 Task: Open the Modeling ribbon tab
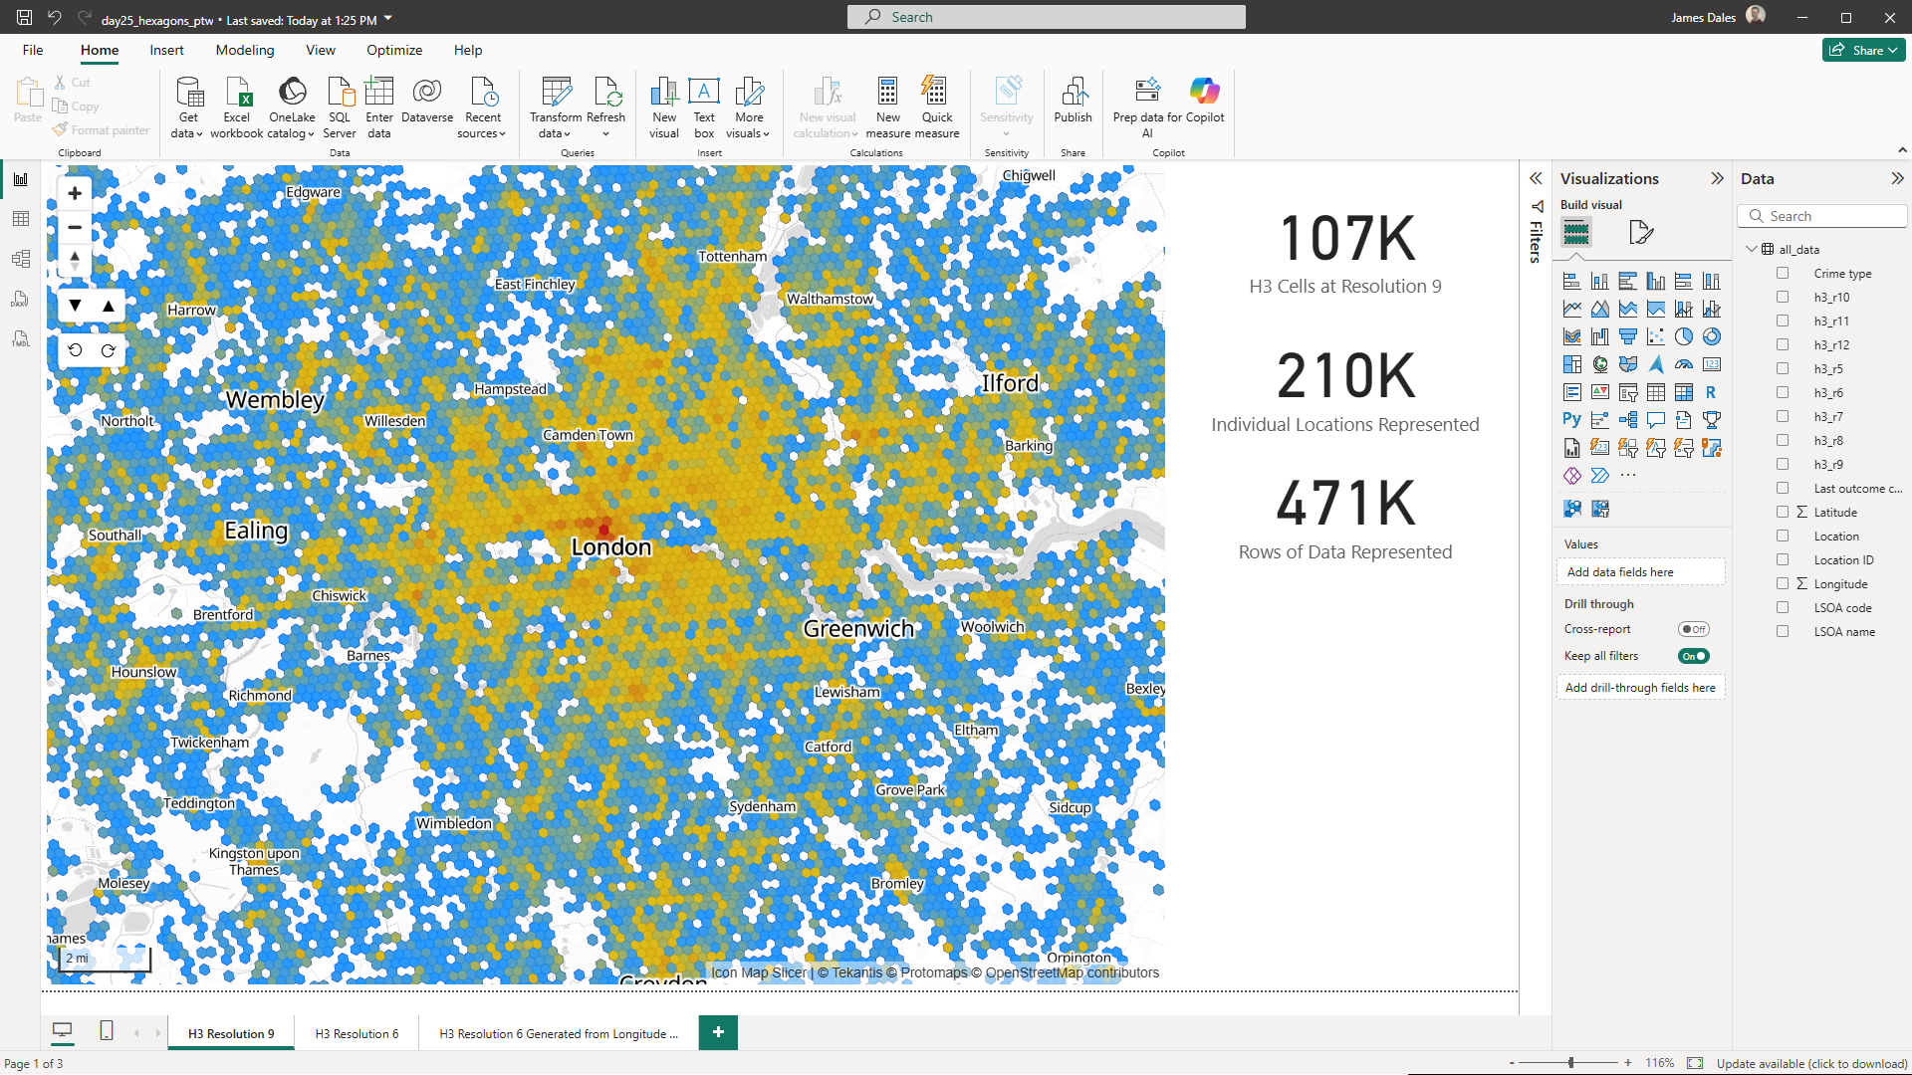click(244, 50)
